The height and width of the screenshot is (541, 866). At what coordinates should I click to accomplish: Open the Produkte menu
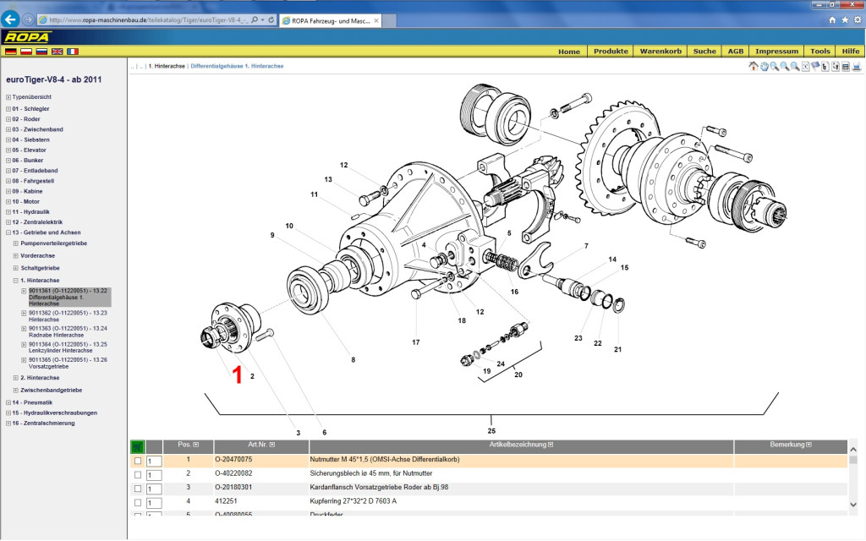coord(611,52)
